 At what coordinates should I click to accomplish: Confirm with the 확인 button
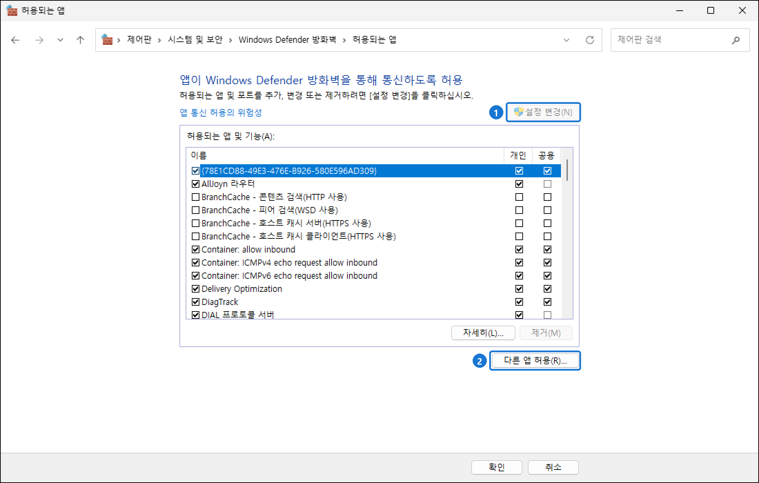(497, 467)
